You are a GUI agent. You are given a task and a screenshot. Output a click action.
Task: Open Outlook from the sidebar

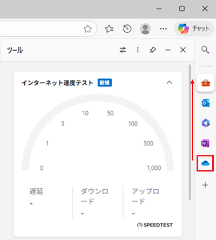point(205,103)
